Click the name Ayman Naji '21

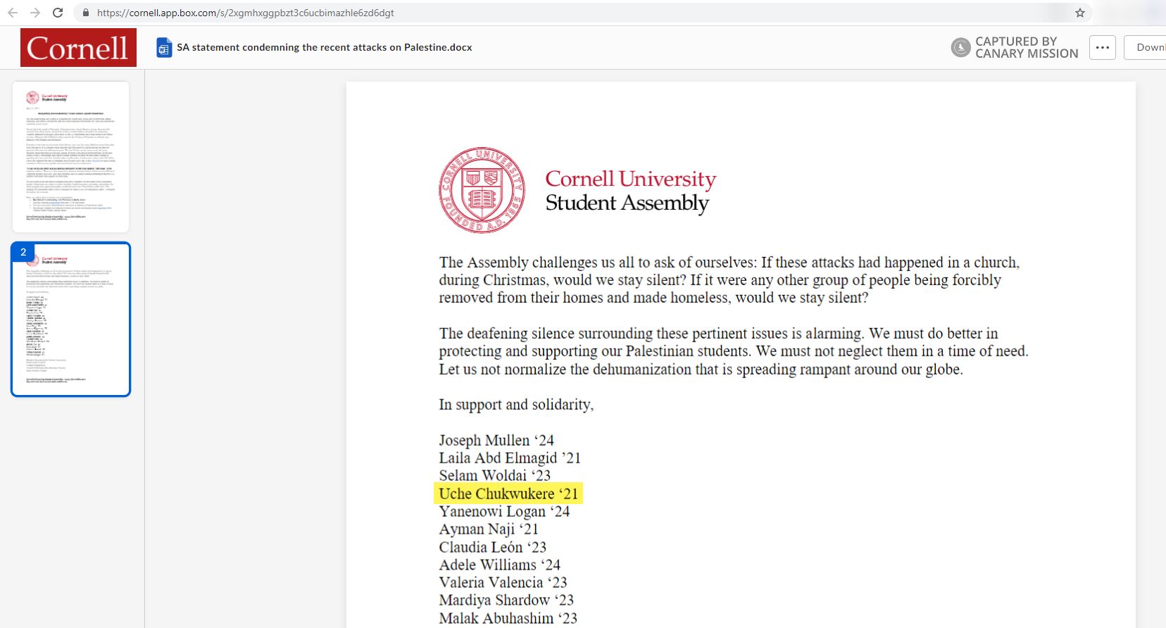point(489,529)
